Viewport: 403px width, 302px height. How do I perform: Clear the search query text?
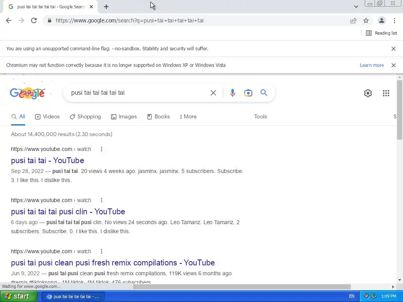tap(213, 93)
